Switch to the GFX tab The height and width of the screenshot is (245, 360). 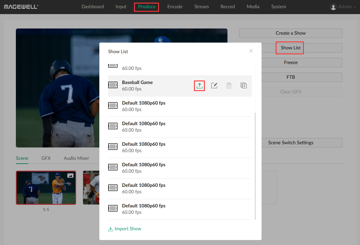46,158
